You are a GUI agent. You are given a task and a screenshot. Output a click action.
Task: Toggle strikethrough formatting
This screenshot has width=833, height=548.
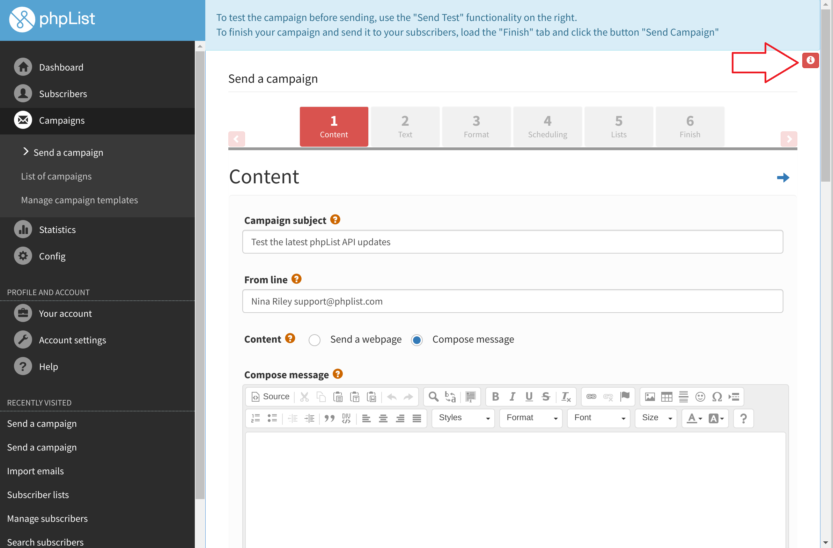(546, 397)
